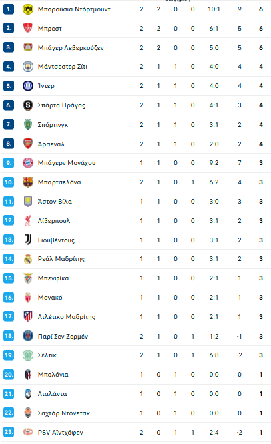Click the rank 9 position badge

click(x=9, y=163)
